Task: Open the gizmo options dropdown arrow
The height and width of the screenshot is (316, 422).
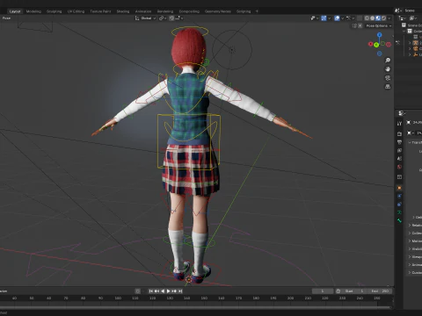Action: (x=329, y=18)
